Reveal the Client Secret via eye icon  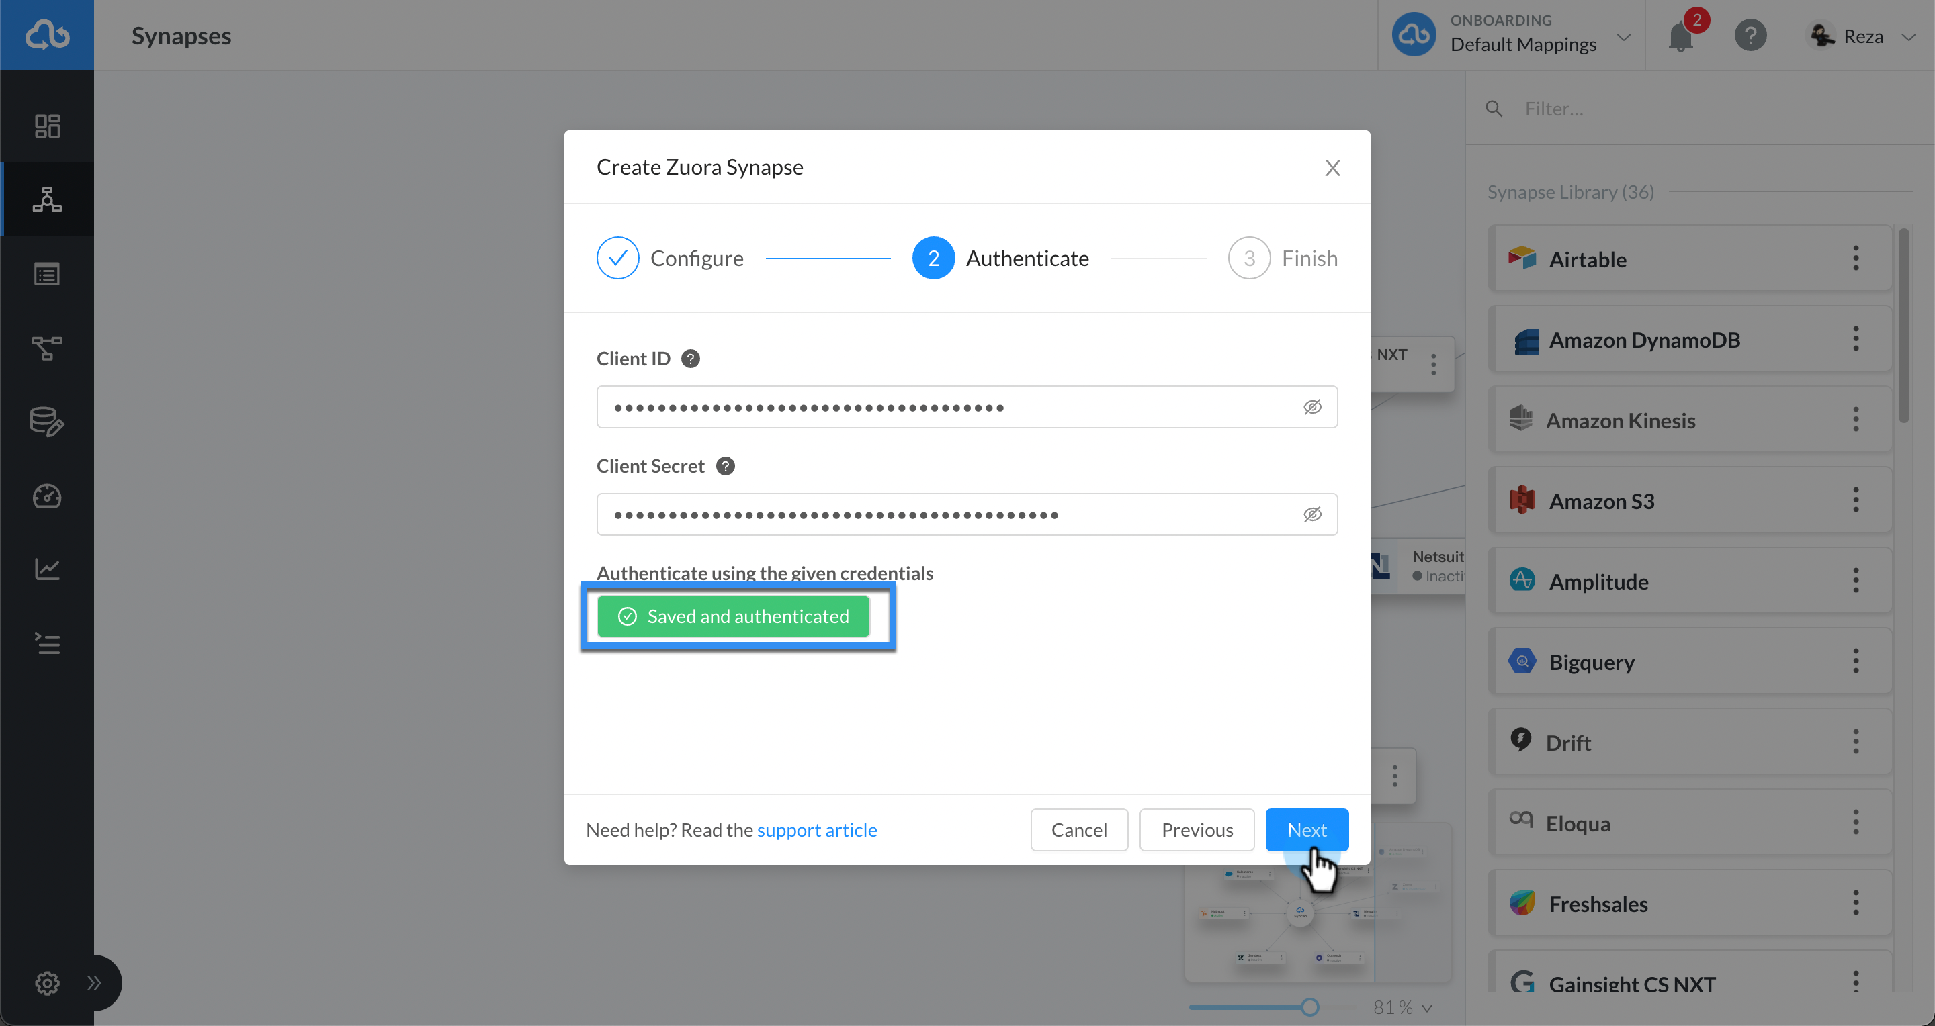(x=1312, y=514)
